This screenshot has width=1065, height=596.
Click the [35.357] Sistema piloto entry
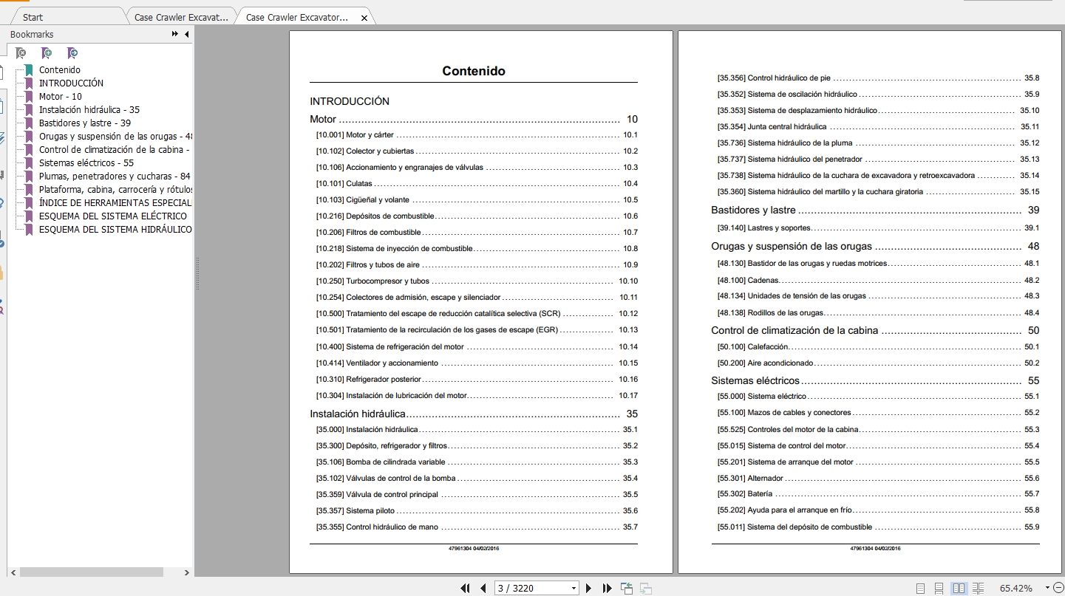[477, 511]
